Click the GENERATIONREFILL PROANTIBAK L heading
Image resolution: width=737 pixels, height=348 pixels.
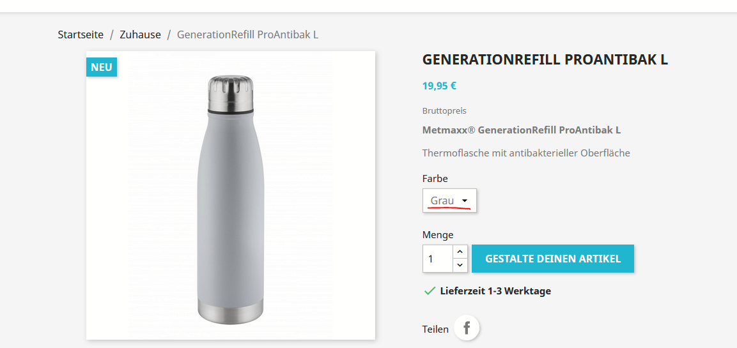pos(545,60)
